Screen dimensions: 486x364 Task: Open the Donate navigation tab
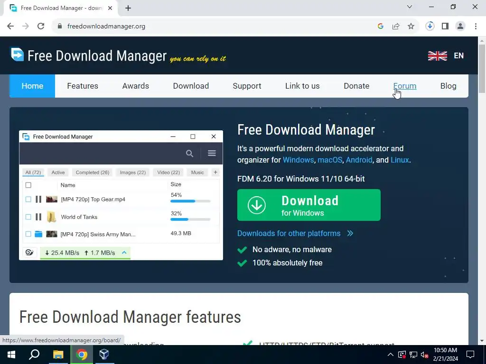[356, 86]
